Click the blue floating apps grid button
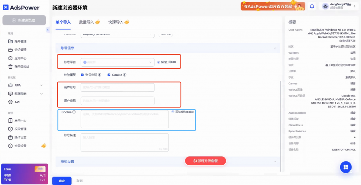Screen dimensions: 361x185 345,167
